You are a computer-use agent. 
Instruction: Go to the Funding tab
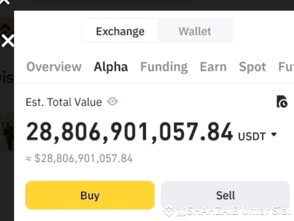point(164,67)
